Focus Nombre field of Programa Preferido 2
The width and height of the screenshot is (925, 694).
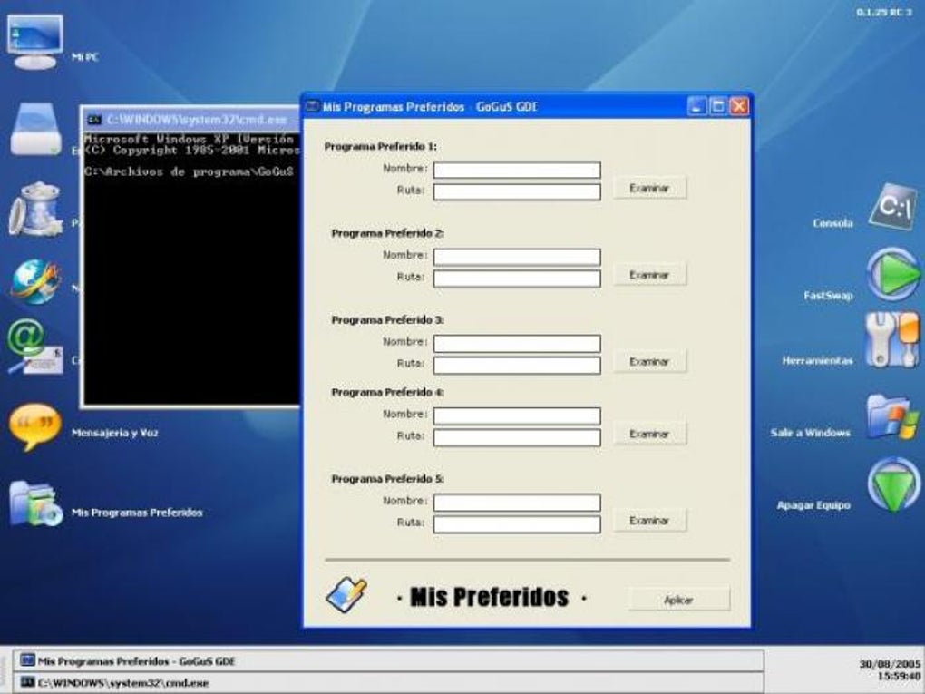point(517,257)
